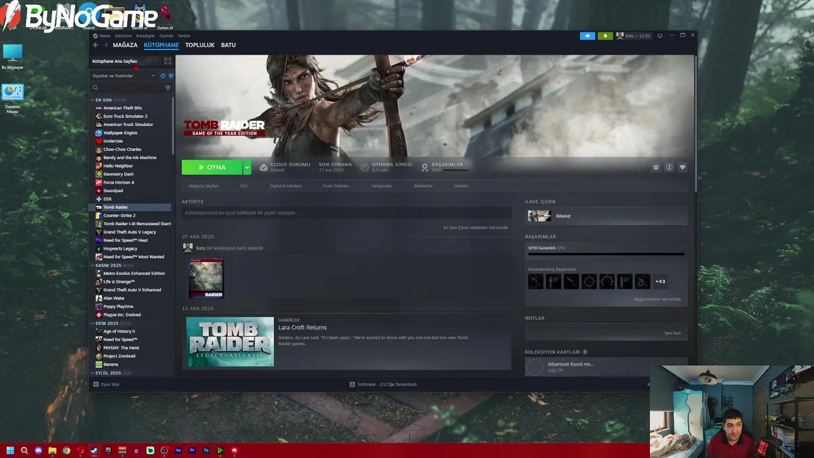Open Chrome from the taskbar
814x458 pixels.
pos(66,450)
